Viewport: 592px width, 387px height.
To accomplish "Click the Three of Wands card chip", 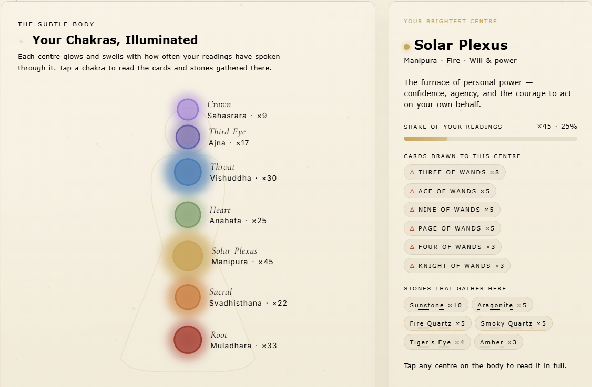I will click(455, 172).
